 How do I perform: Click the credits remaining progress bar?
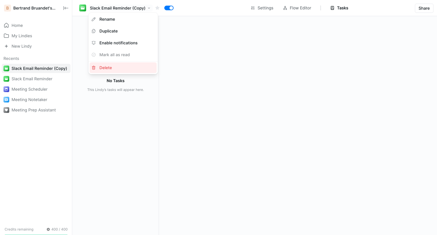coord(36,234)
